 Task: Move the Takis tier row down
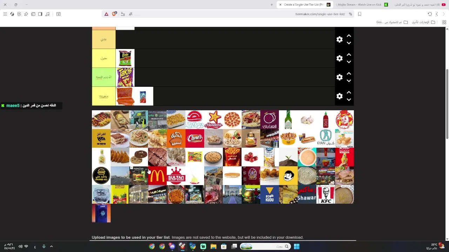click(x=349, y=81)
